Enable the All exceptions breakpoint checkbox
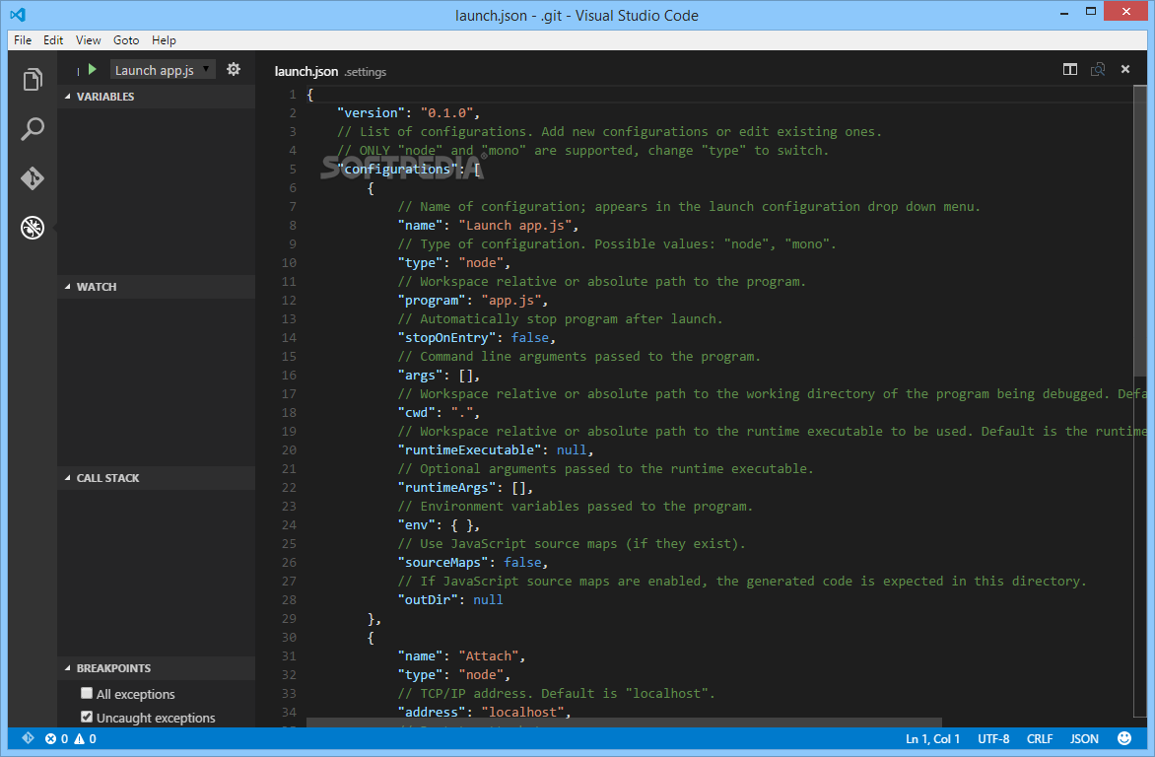The height and width of the screenshot is (757, 1155). [87, 693]
